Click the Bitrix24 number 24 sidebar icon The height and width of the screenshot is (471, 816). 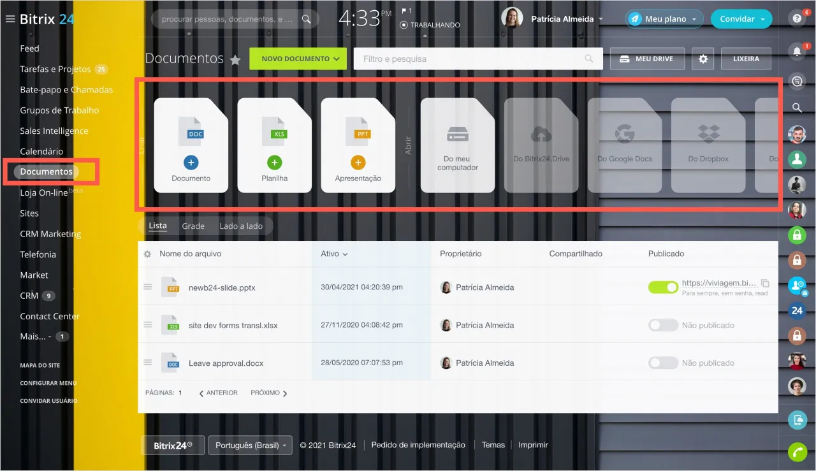[797, 311]
